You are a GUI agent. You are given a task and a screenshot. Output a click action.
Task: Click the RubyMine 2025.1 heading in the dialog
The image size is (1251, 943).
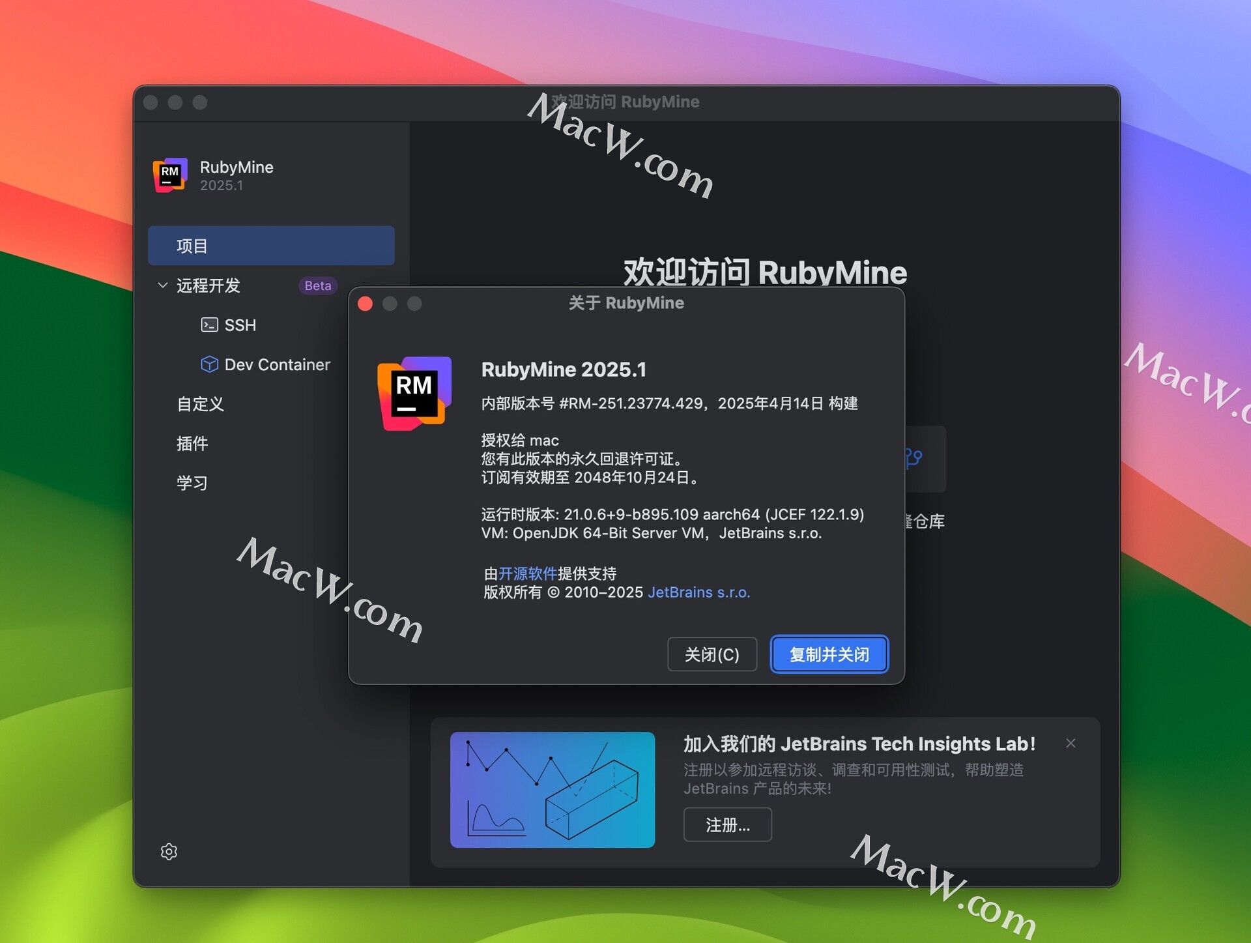[x=564, y=370]
